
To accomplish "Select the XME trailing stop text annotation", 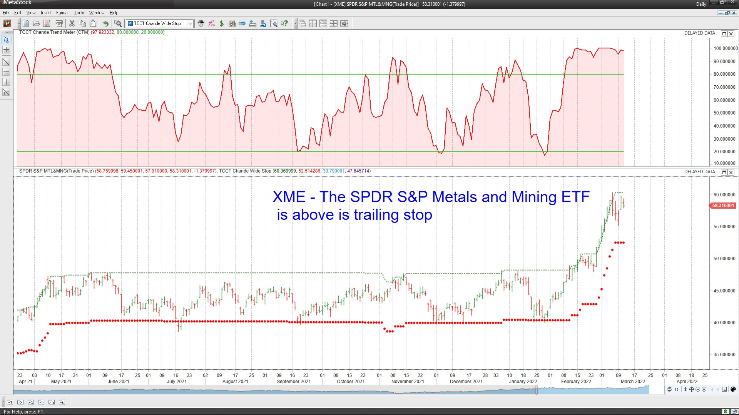I will click(431, 206).
